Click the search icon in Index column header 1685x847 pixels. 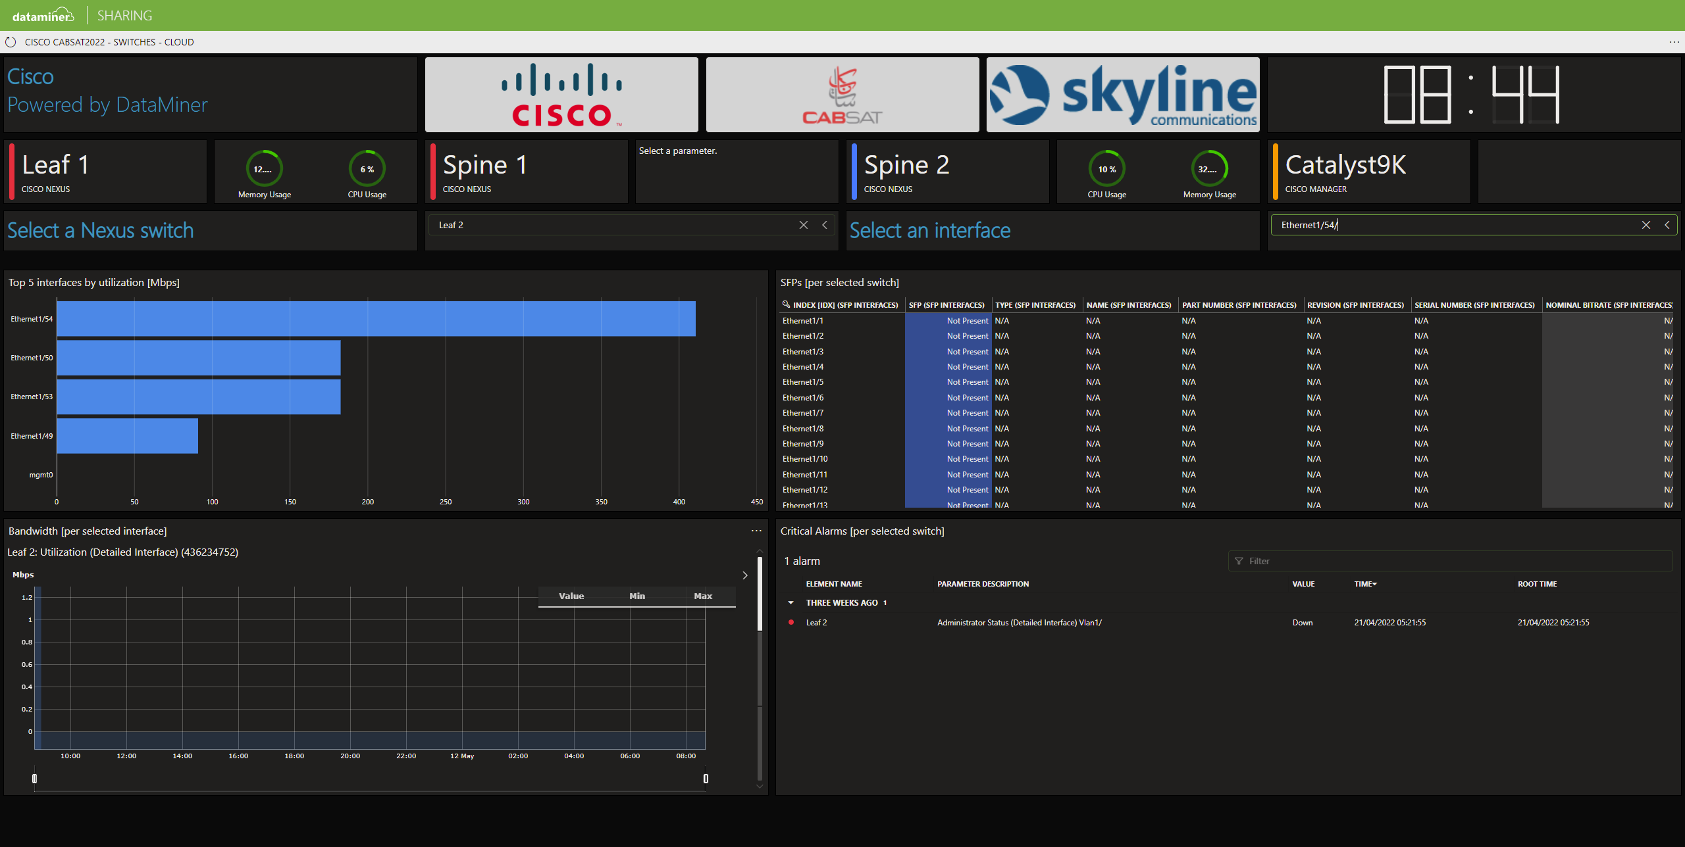(786, 304)
